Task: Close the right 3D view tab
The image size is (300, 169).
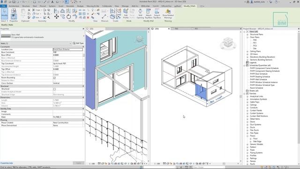Action: click(x=169, y=29)
